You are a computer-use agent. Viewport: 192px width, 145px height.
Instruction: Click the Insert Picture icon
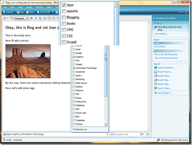pyautogui.click(x=155, y=72)
